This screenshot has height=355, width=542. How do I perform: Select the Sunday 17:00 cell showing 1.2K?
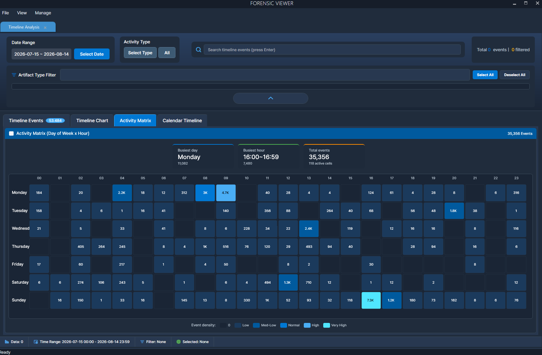click(392, 300)
